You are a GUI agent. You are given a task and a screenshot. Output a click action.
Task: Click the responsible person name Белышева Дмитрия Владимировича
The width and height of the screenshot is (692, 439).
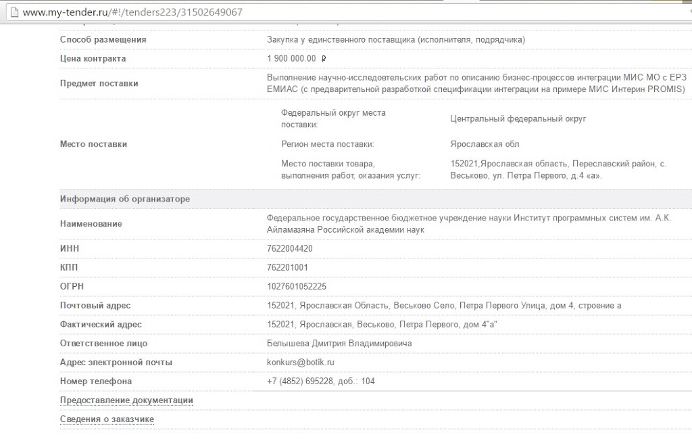[339, 344]
